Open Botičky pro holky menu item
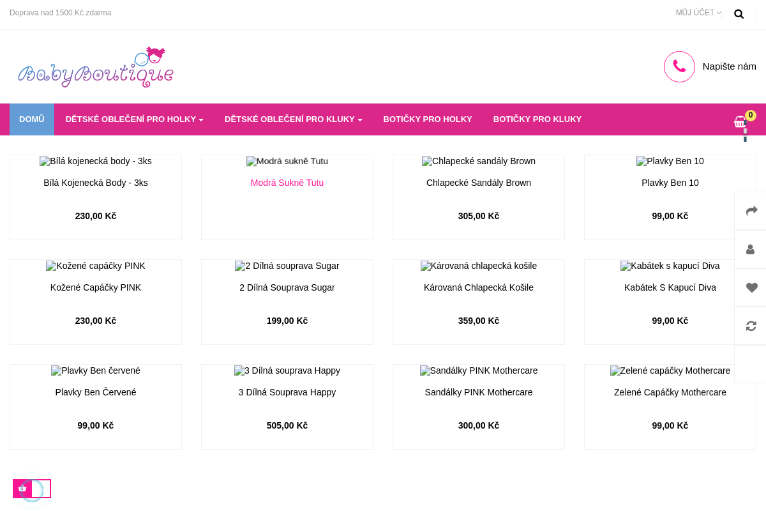 coord(428,119)
